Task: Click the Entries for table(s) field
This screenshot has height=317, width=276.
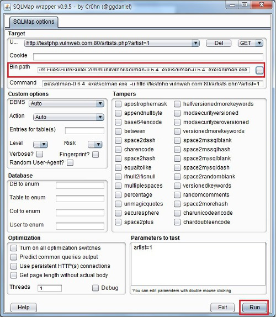Action: pyautogui.click(x=84, y=130)
